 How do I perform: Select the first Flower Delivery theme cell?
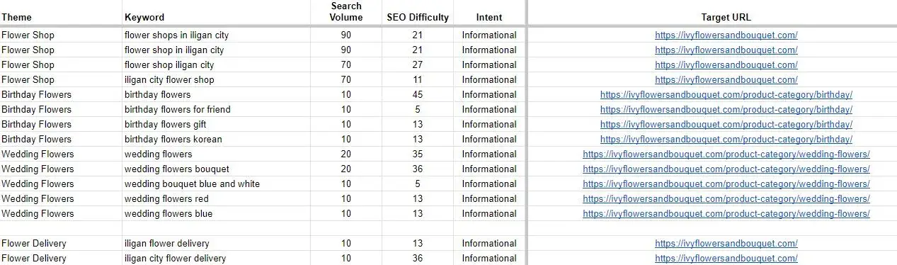point(61,243)
